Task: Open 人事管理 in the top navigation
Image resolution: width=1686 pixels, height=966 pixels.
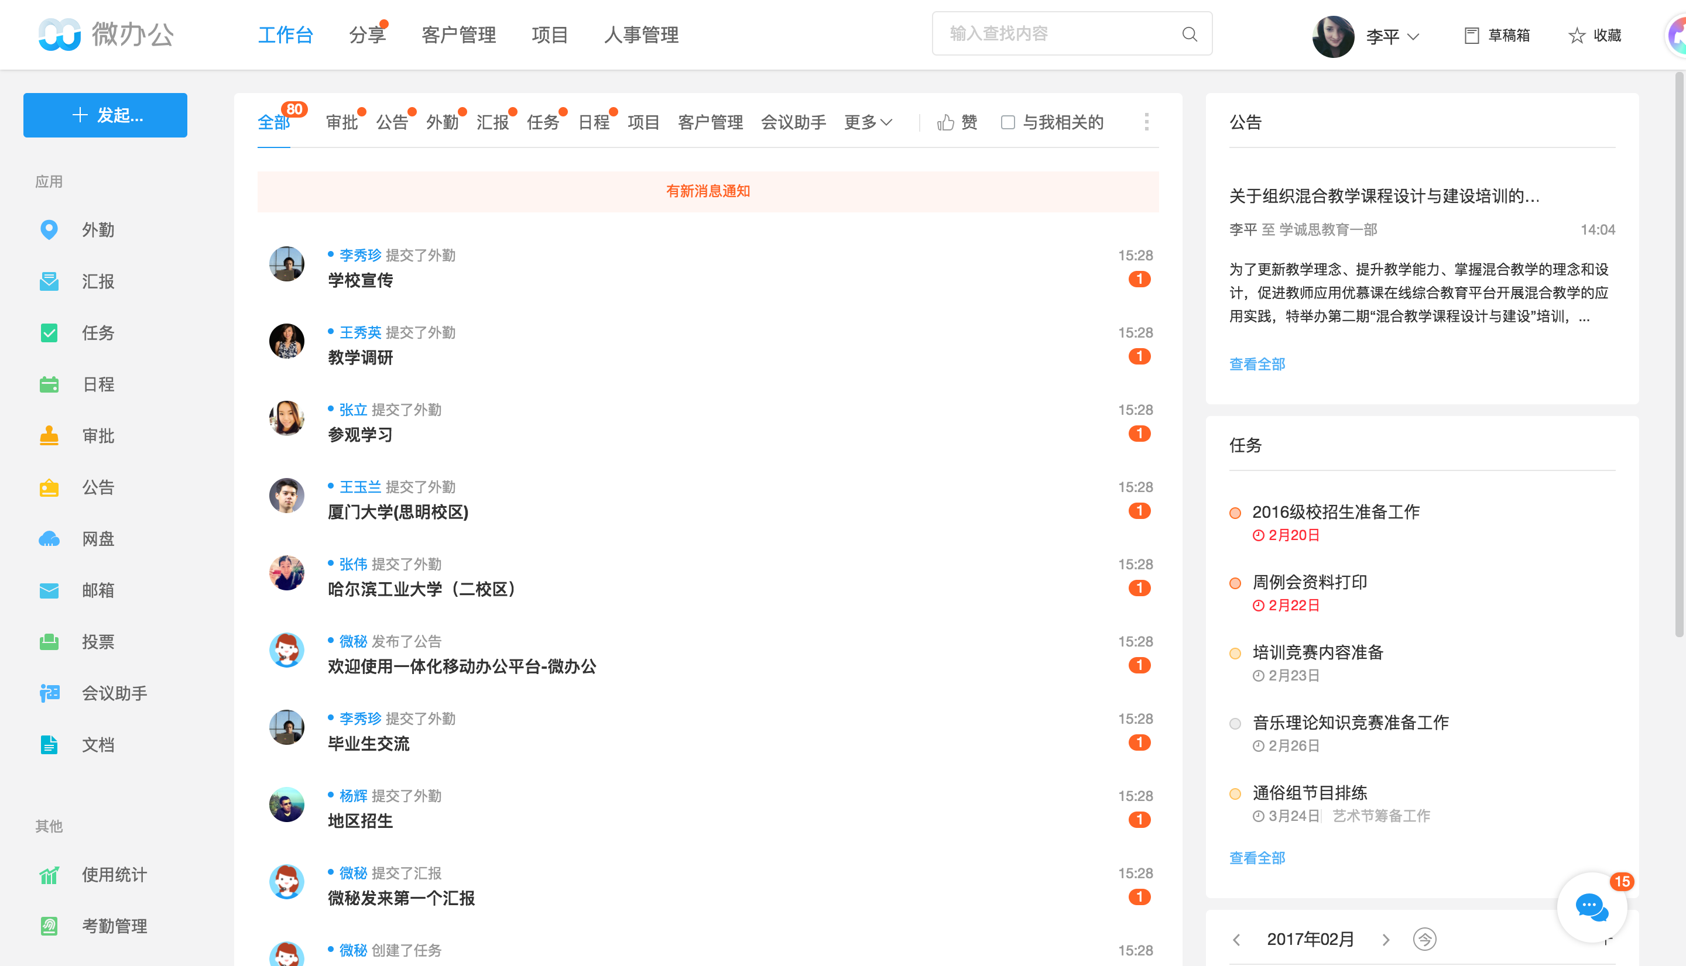Action: click(x=641, y=35)
